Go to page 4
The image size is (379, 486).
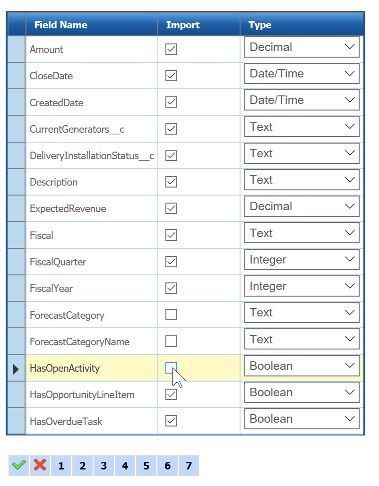[125, 465]
